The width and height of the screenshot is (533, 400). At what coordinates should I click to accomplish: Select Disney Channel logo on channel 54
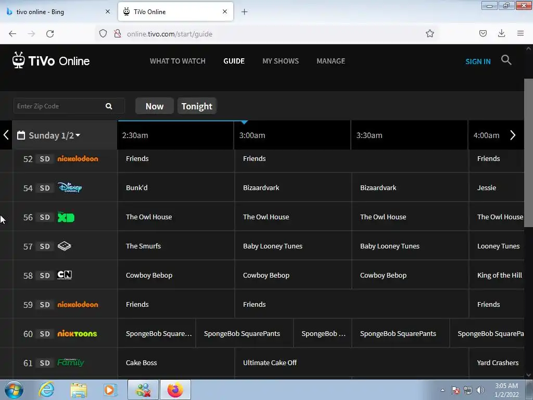tap(70, 187)
